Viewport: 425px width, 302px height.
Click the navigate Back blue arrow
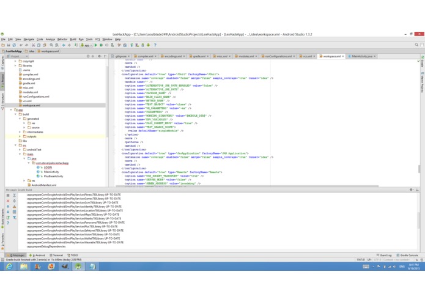(64, 45)
